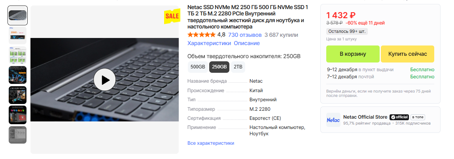Choose the 2TB capacity option
This screenshot has width=454, height=159.
pyautogui.click(x=238, y=67)
